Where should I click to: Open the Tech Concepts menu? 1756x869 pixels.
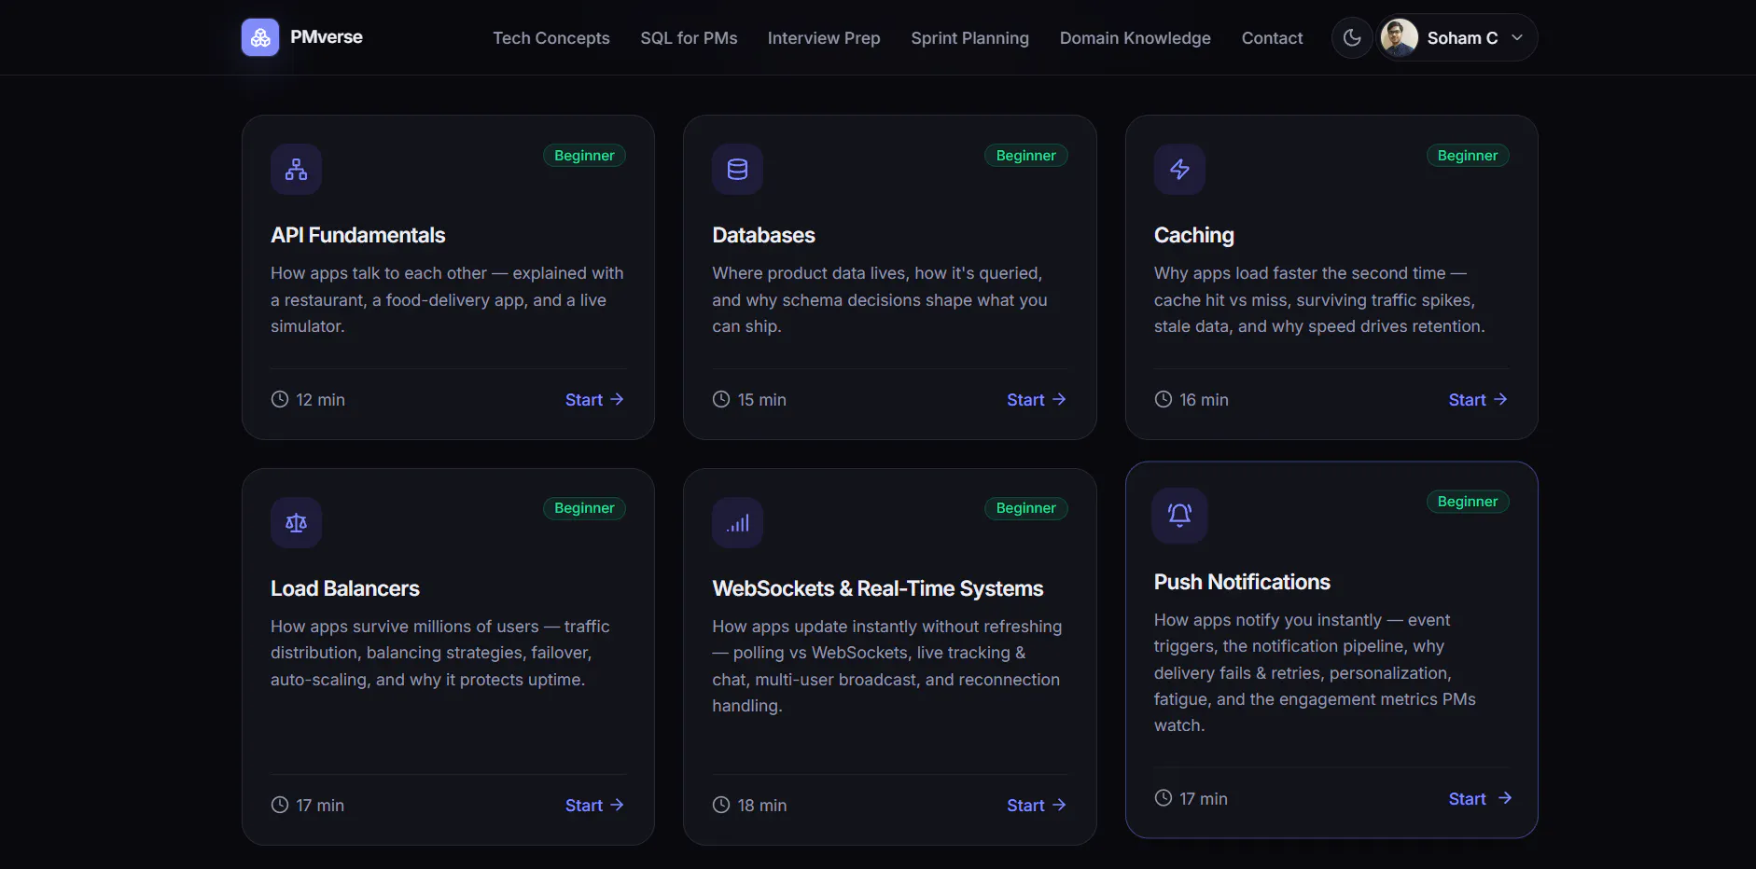(x=551, y=38)
